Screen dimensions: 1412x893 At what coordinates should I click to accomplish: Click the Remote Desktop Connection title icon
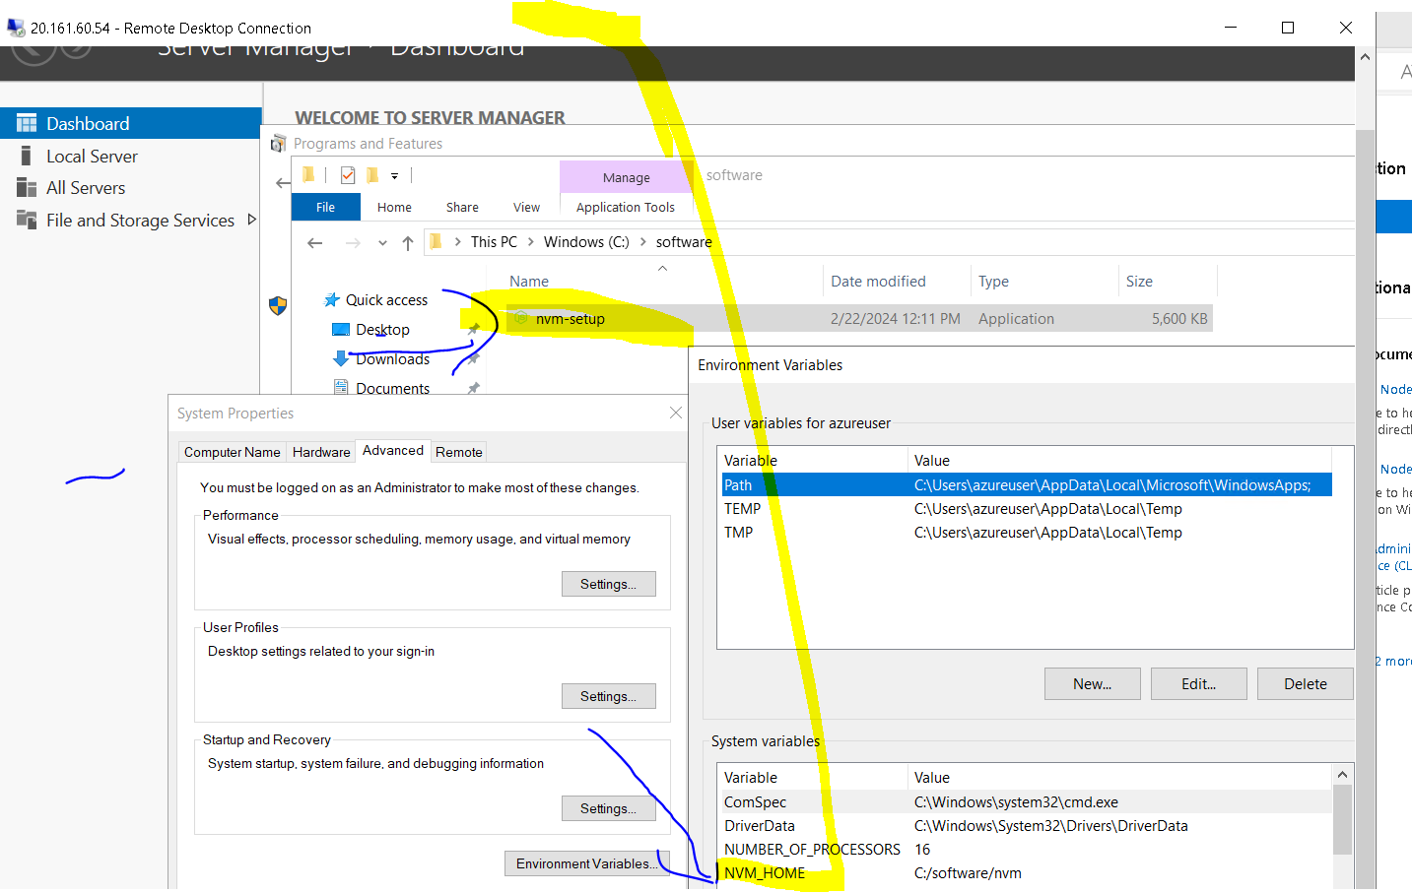point(16,28)
